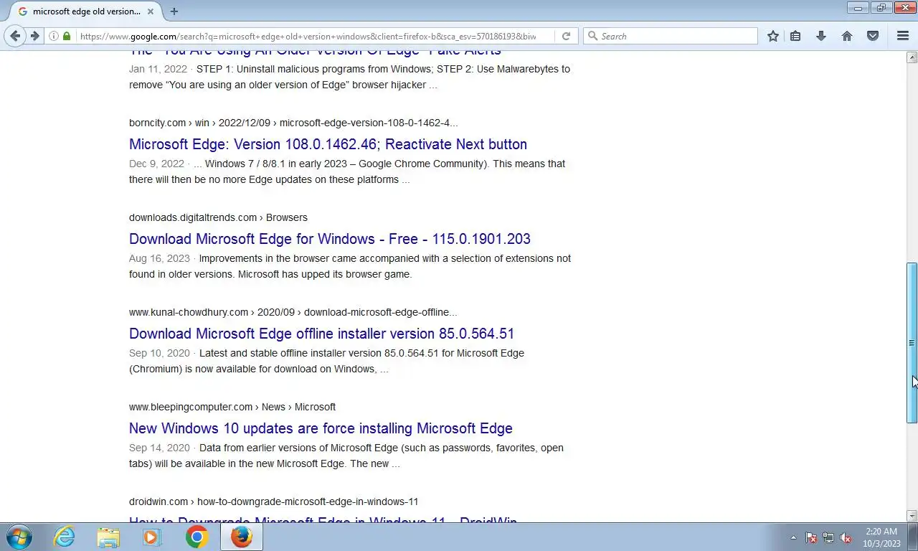
Task: Click the search magnifier icon
Action: click(592, 36)
